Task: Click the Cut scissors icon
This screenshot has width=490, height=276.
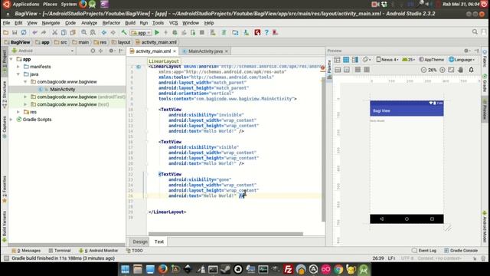Action: click(54, 32)
